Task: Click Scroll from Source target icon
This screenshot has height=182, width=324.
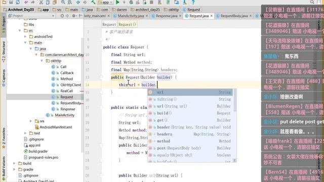Action: [x=62, y=16]
